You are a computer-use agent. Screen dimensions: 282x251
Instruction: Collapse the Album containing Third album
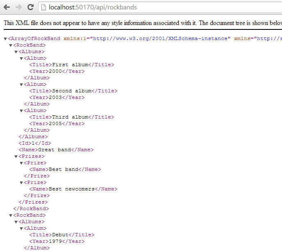tap(21, 111)
